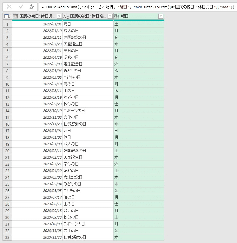Click the date cell 2023/10/09
237x243 pixels.
pos(37,224)
